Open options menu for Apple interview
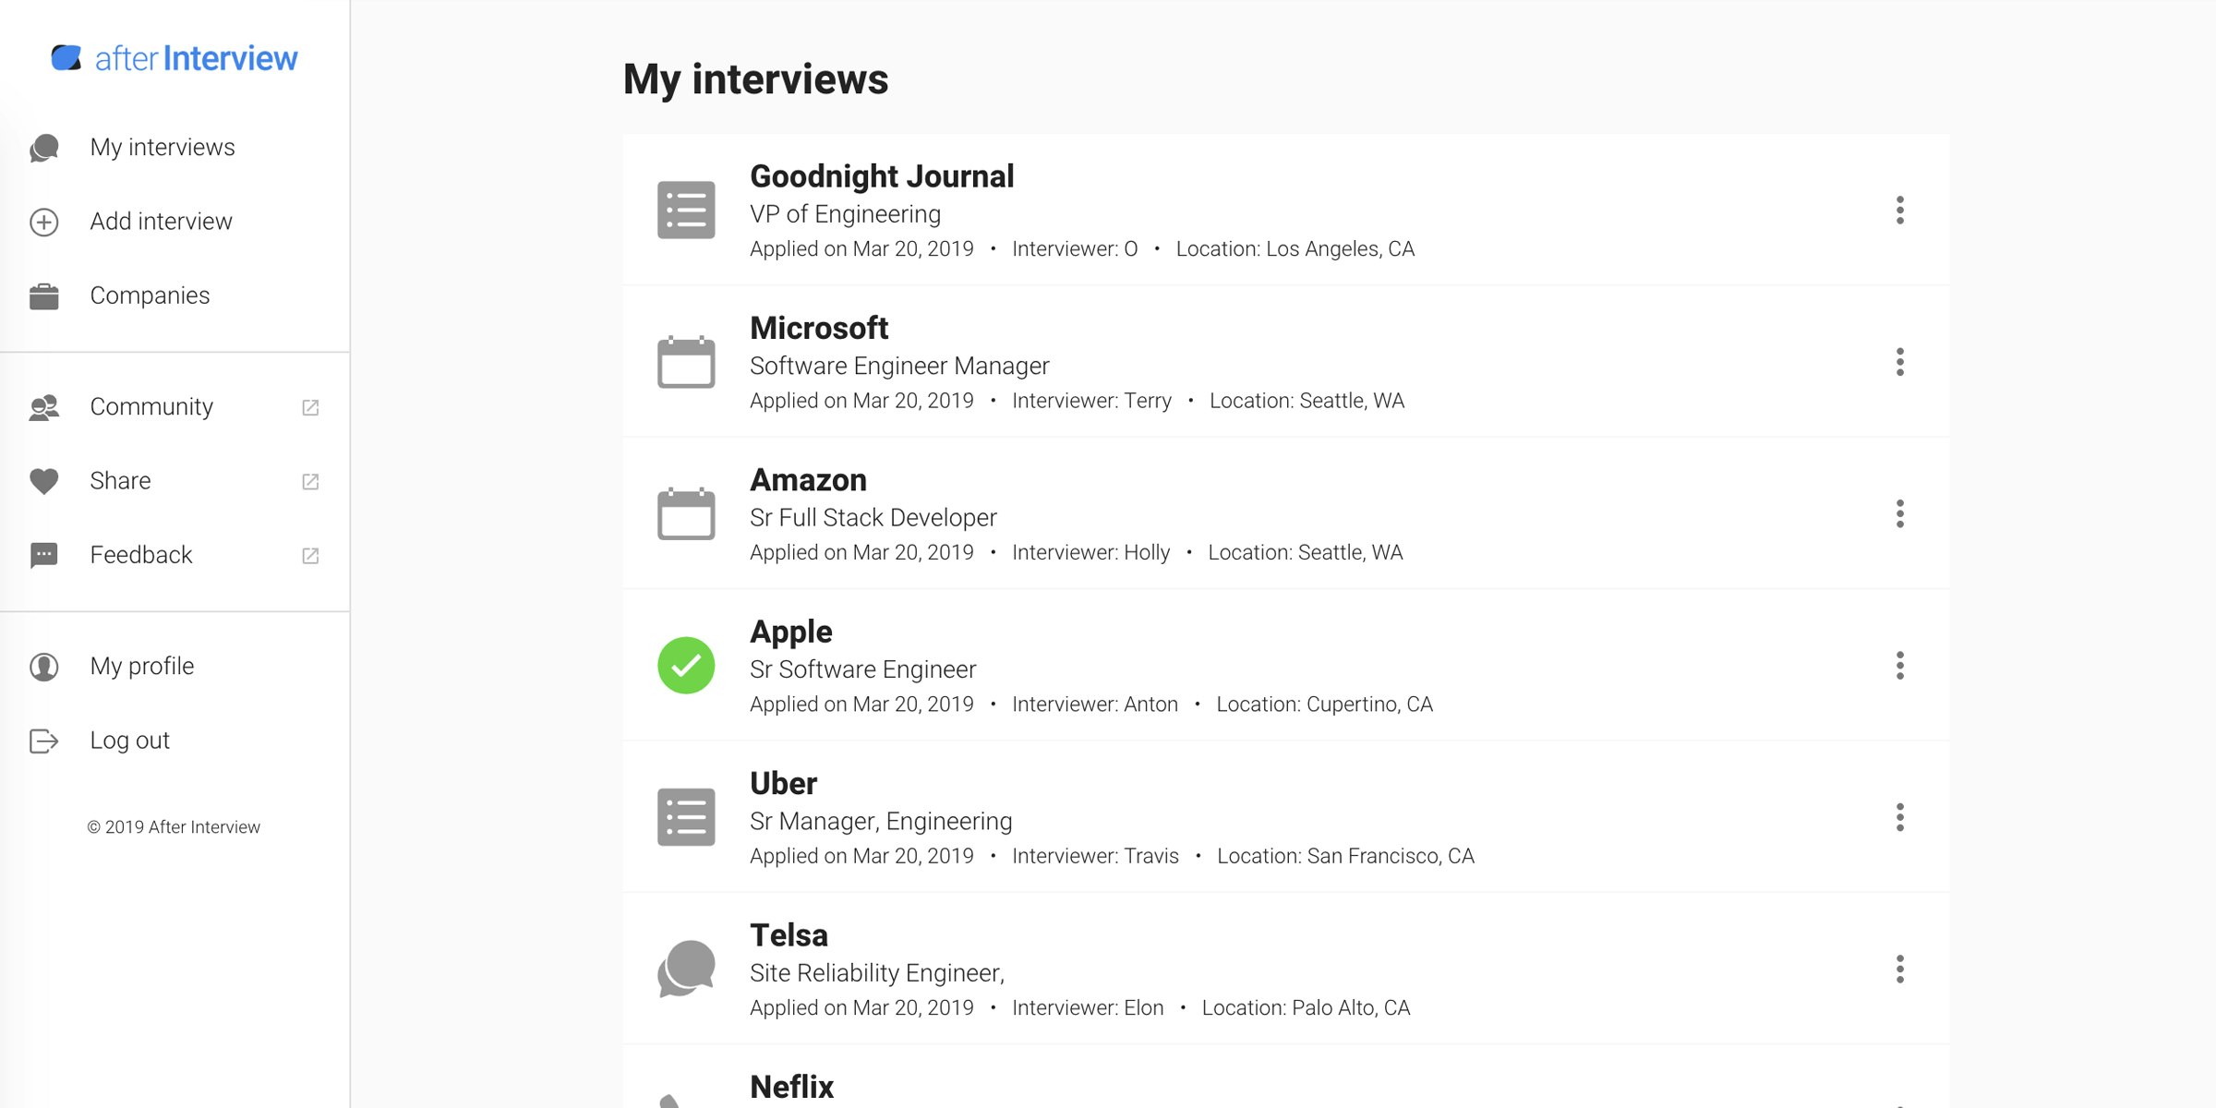 (x=1900, y=665)
